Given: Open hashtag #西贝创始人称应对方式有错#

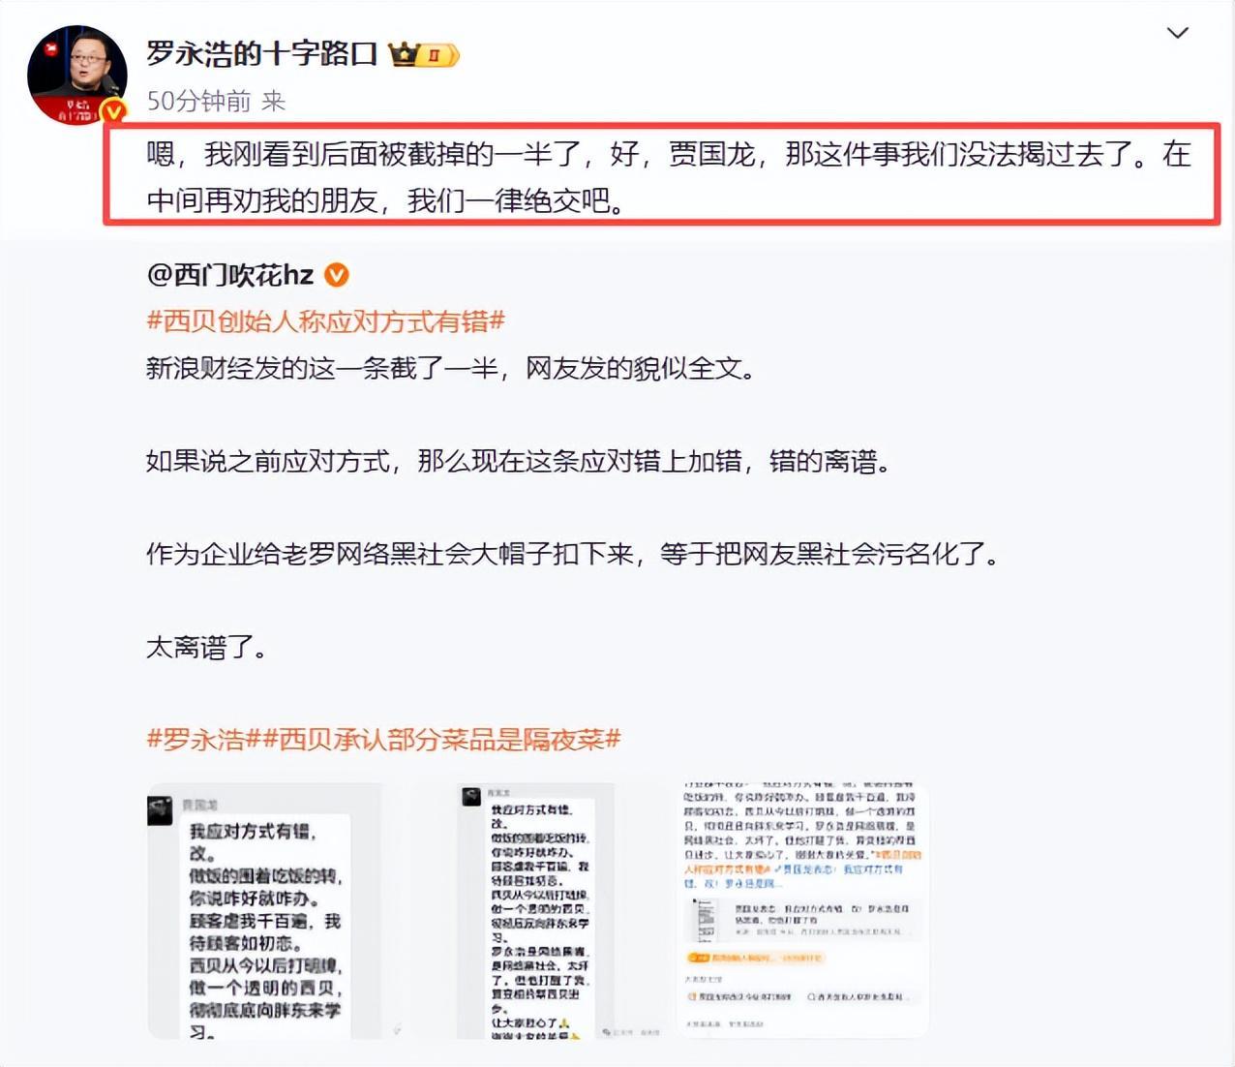Looking at the screenshot, I should pyautogui.click(x=325, y=321).
